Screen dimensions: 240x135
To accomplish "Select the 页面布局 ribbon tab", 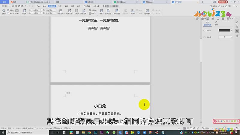I will pyautogui.click(x=52, y=6).
